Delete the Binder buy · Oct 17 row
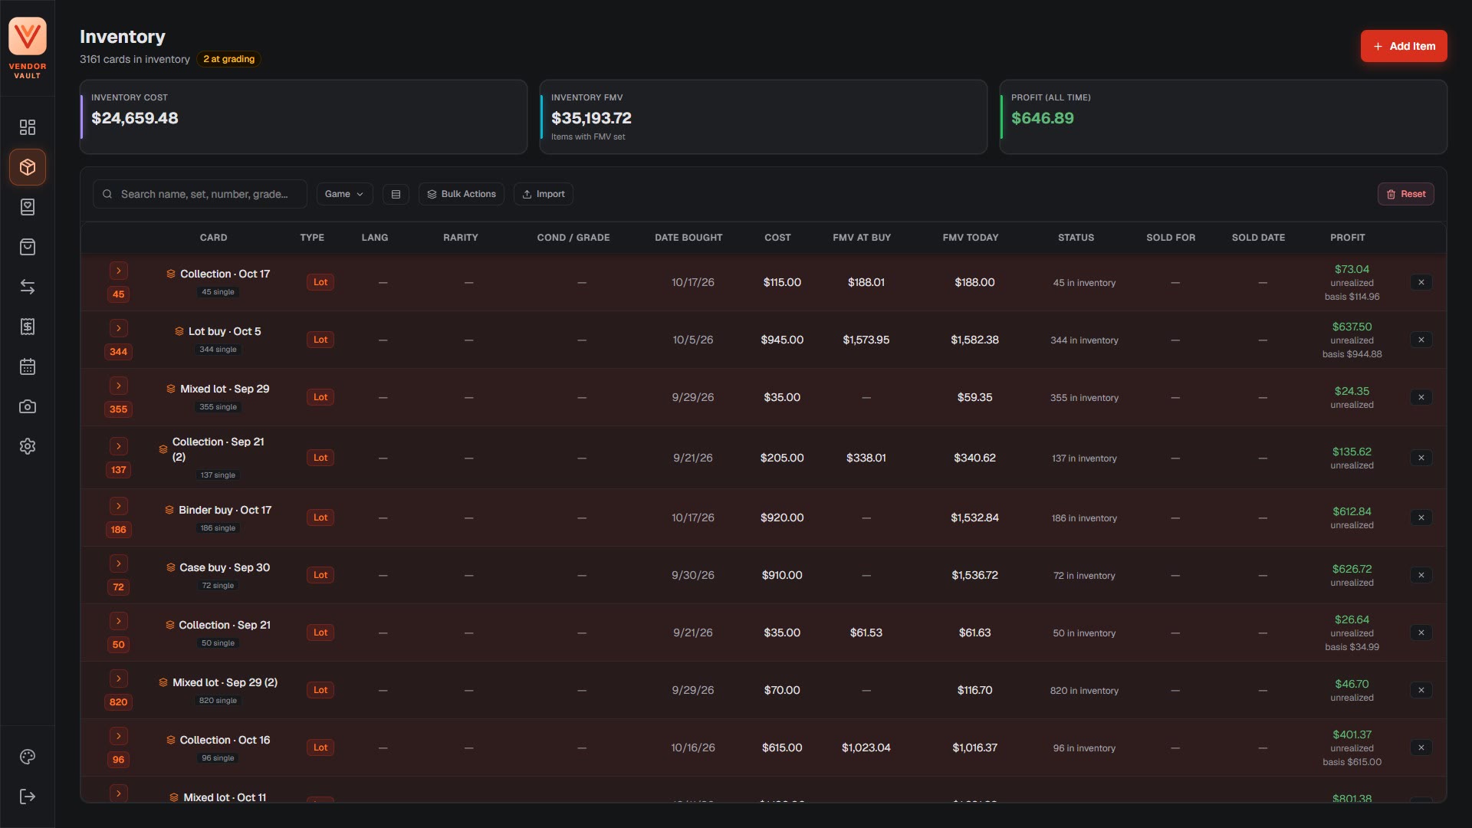The height and width of the screenshot is (828, 1472). (1421, 517)
